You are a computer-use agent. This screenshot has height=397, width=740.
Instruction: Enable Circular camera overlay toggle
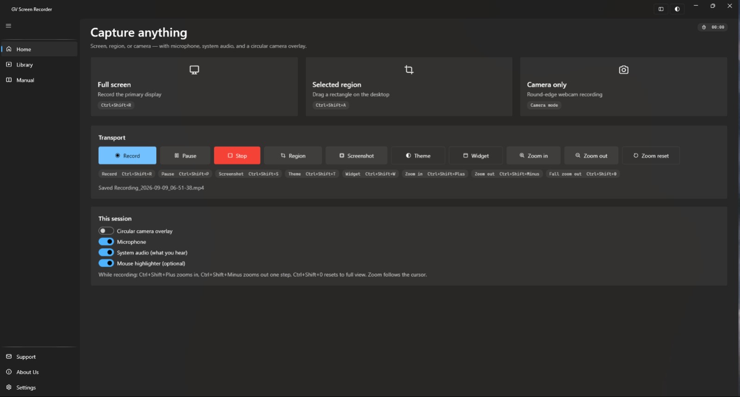coord(106,231)
